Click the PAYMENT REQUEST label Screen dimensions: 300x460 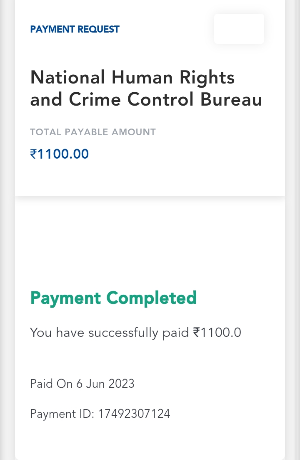(75, 29)
